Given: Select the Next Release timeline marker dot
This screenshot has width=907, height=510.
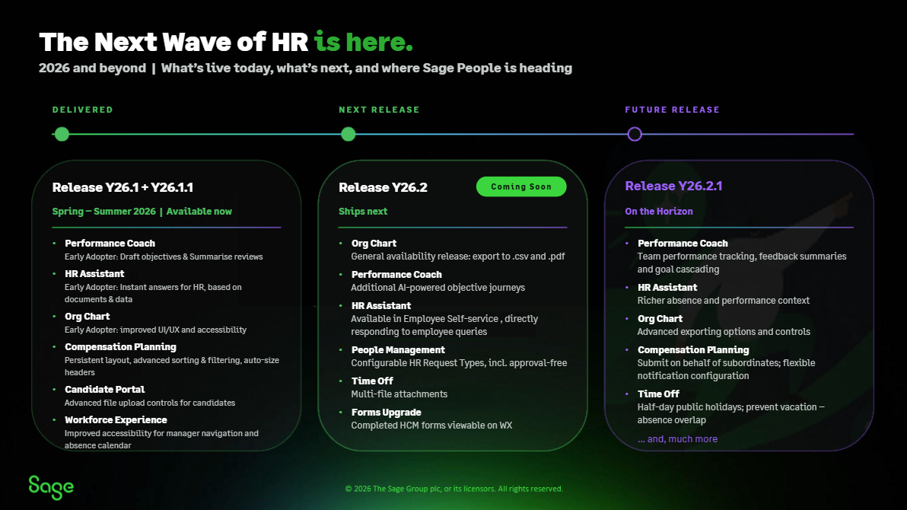Looking at the screenshot, I should tap(348, 134).
